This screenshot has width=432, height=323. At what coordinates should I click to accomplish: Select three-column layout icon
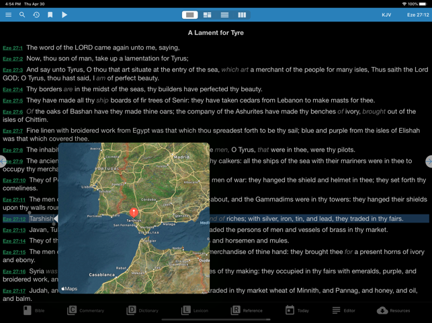point(242,15)
